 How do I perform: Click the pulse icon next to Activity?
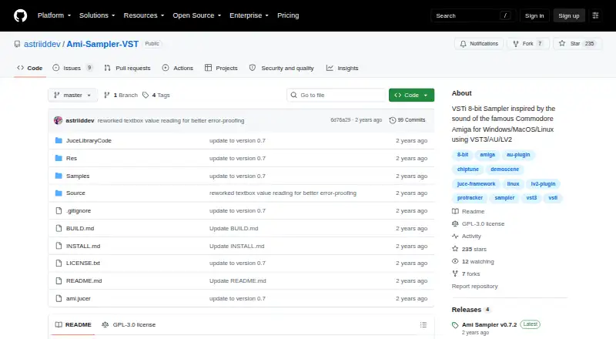pos(455,237)
